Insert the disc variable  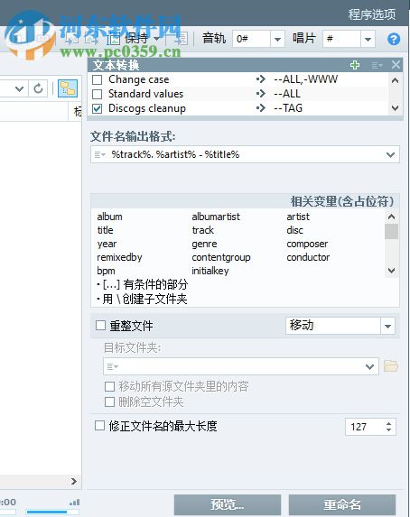[x=294, y=230]
